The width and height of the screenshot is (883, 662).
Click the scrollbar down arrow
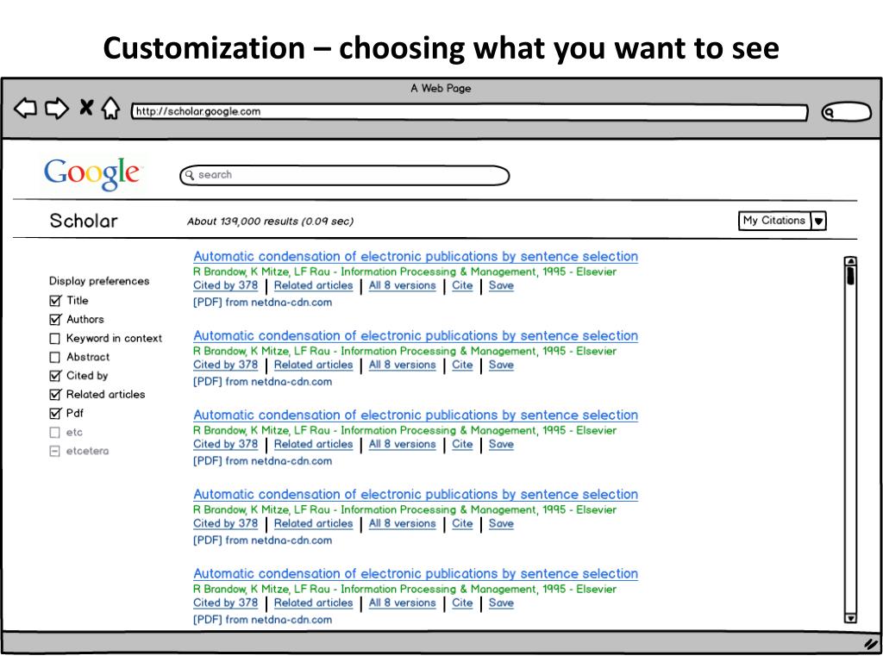850,617
